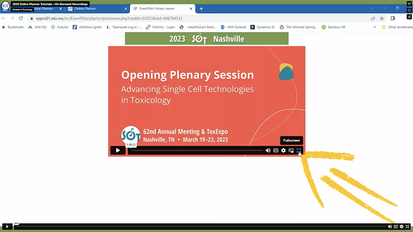Expand hidden bookmarks overflow chevron
The width and height of the screenshot is (413, 232).
[x=375, y=27]
